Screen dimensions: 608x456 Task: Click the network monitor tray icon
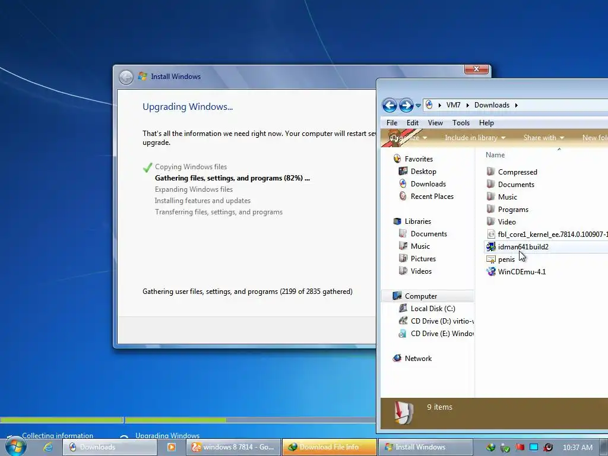pyautogui.click(x=534, y=448)
